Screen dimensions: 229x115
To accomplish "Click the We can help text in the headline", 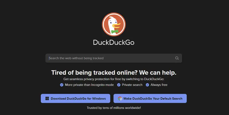I will point(158,73).
